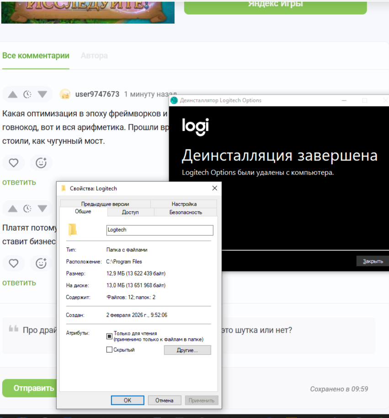Upvote the comment starting with Платят потому
Image resolution: width=389 pixels, height=418 pixels.
point(12,208)
